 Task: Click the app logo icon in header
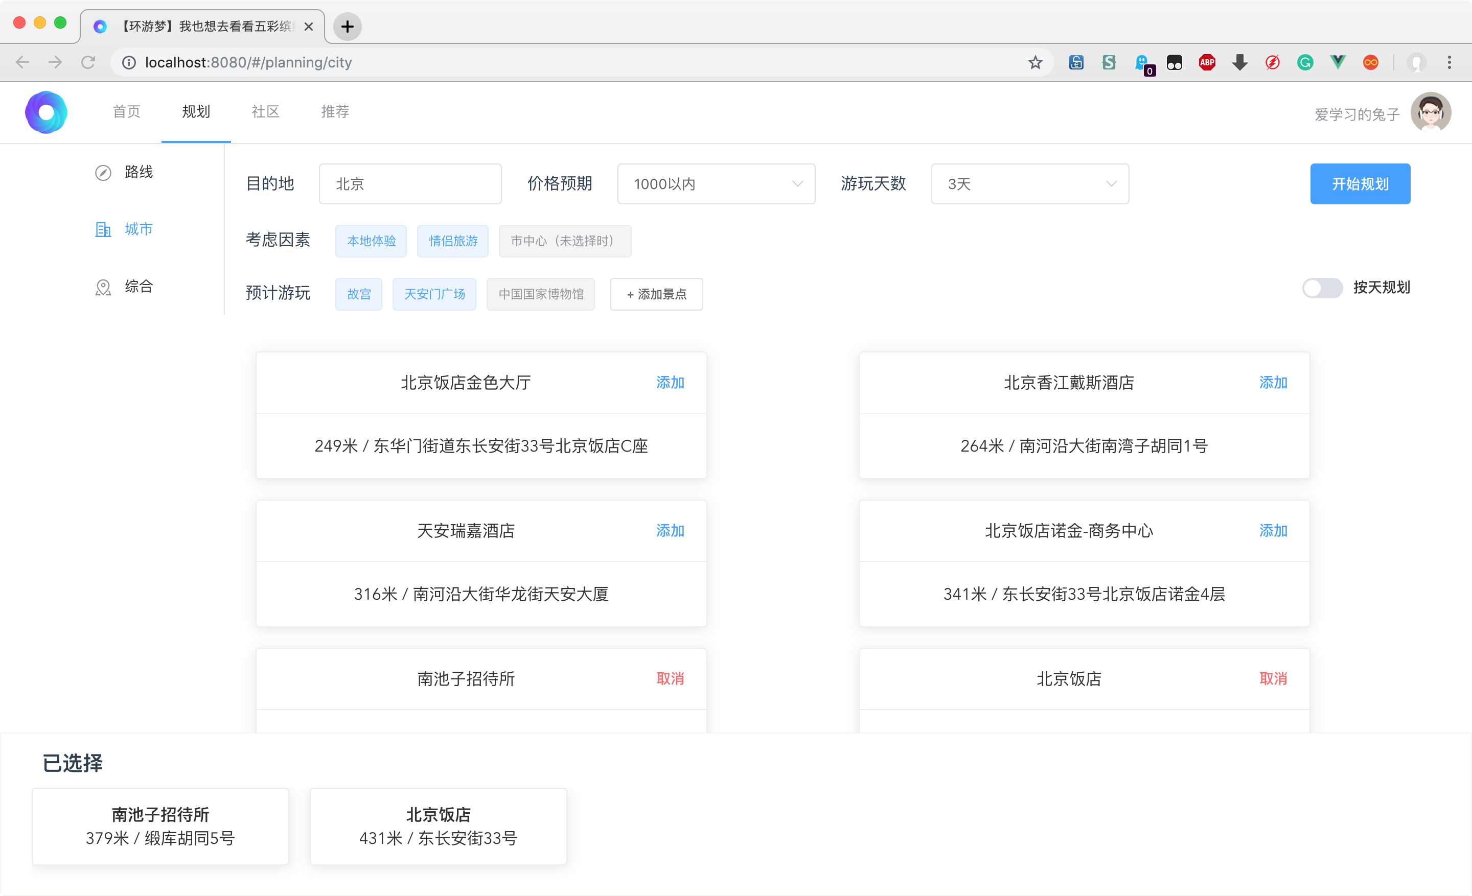(x=46, y=112)
